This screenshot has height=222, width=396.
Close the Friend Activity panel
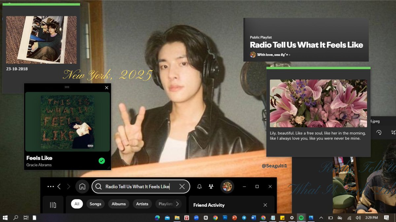265,205
